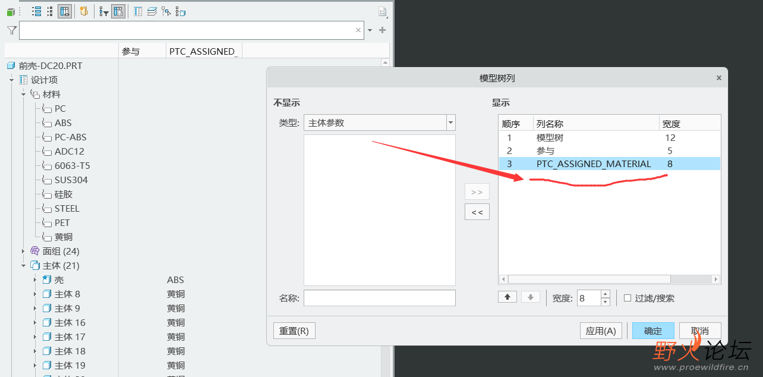Click the tree body display icon
Screen dimensions: 763x377
point(181,11)
